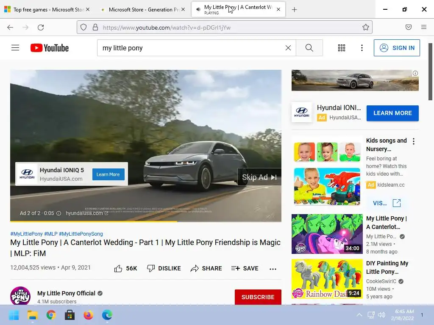Image resolution: width=434 pixels, height=325 pixels.
Task: Play A Canterlot 34:00 suggested video
Action: (327, 234)
